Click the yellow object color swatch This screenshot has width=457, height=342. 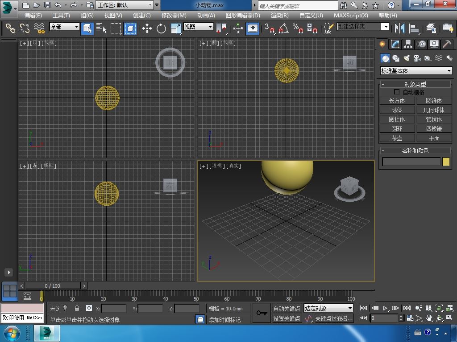click(x=446, y=162)
